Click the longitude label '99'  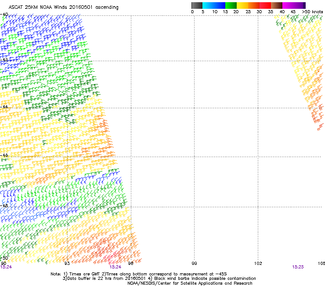click(x=194, y=264)
